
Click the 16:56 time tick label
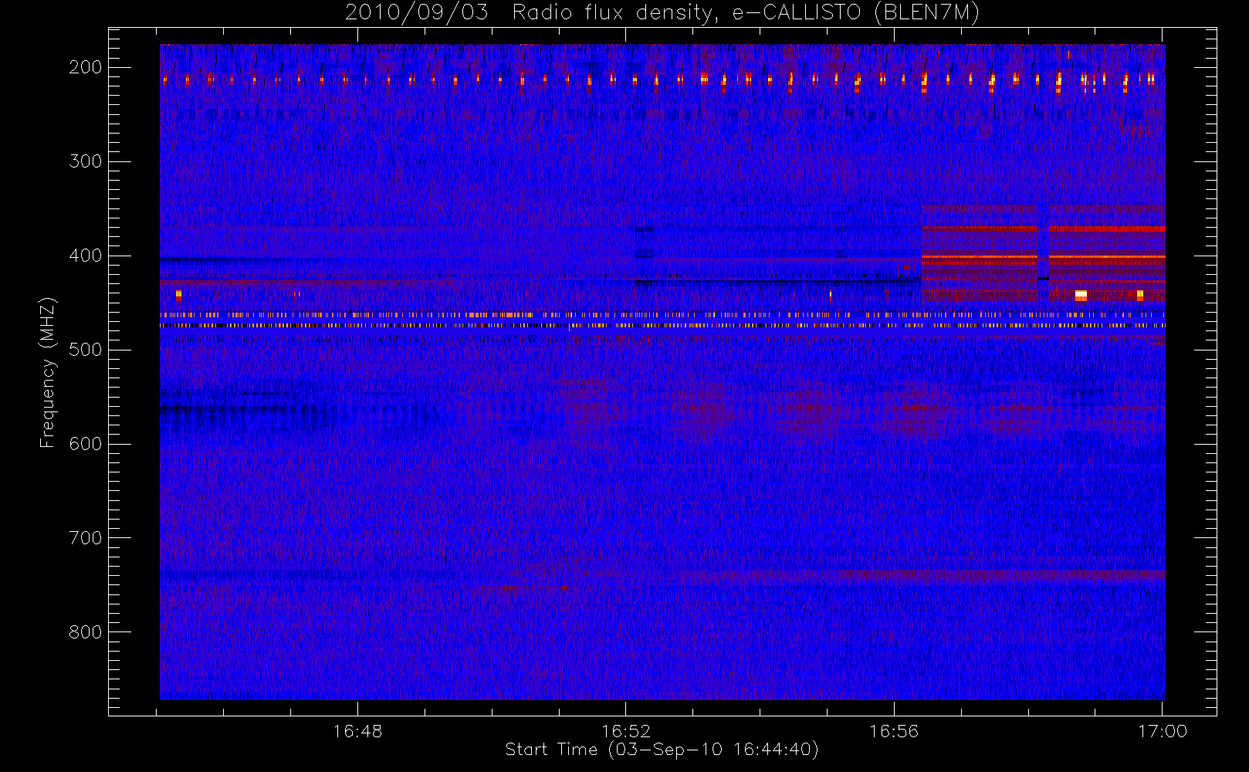click(x=894, y=731)
